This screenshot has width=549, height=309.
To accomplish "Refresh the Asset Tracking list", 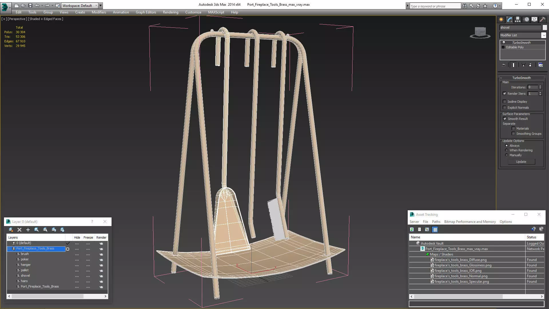I will pyautogui.click(x=412, y=229).
